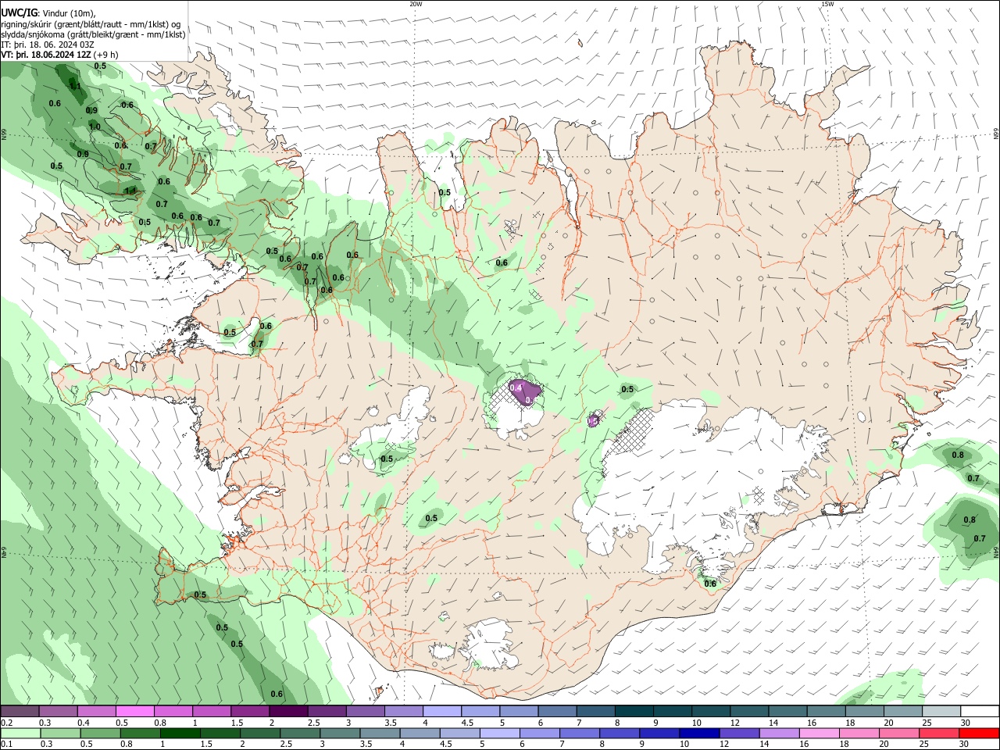Click the '4.5' label on the lower rain scale
The image size is (1000, 750).
pyautogui.click(x=446, y=745)
